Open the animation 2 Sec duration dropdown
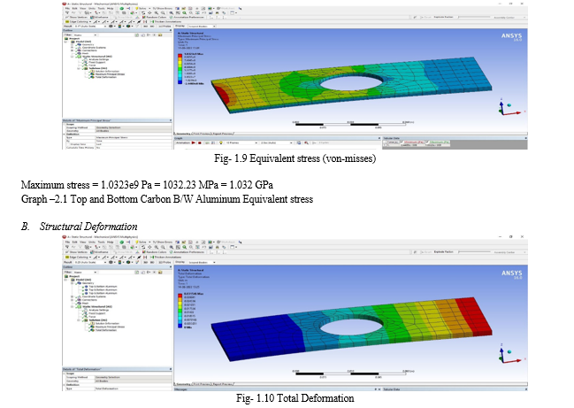This screenshot has height=408, width=574. tap(276, 142)
